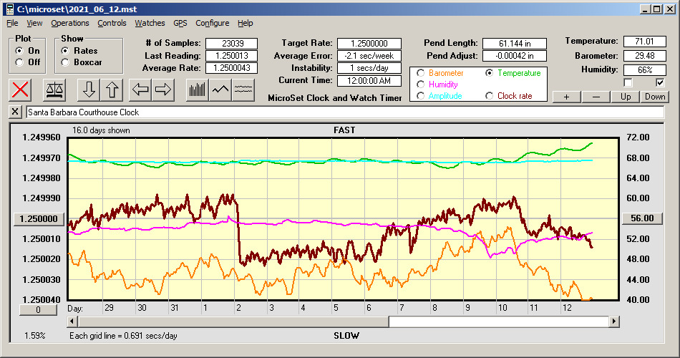680x358 pixels.
Task: Click the minus scale button
Action: pos(596,97)
